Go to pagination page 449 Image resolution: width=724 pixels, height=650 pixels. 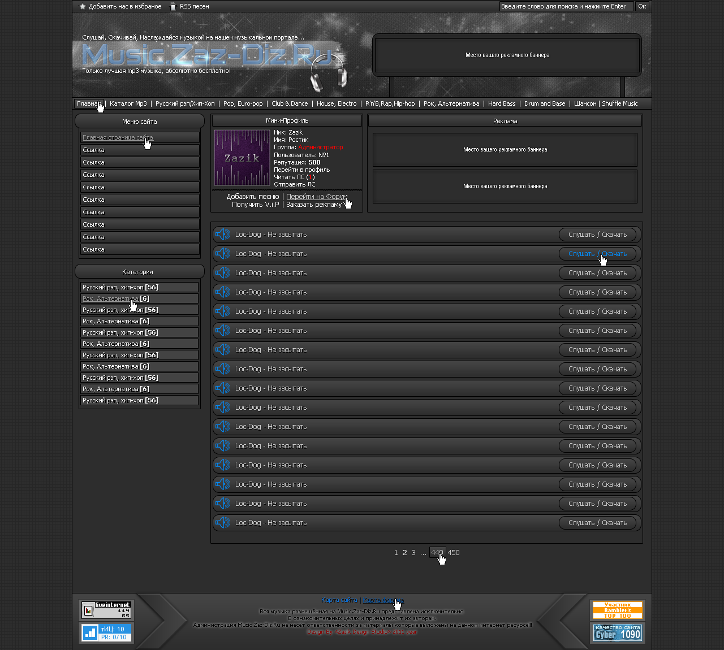click(437, 553)
